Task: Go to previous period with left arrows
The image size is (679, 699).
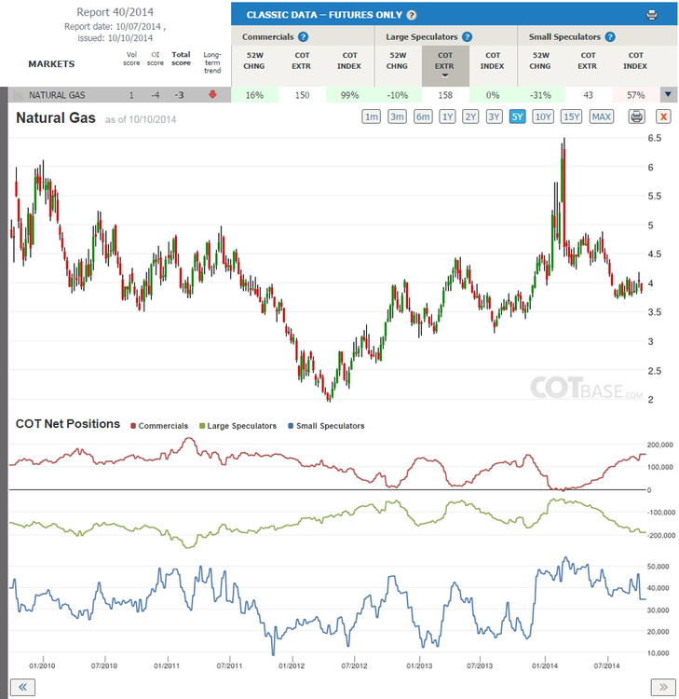Action: 22,687
